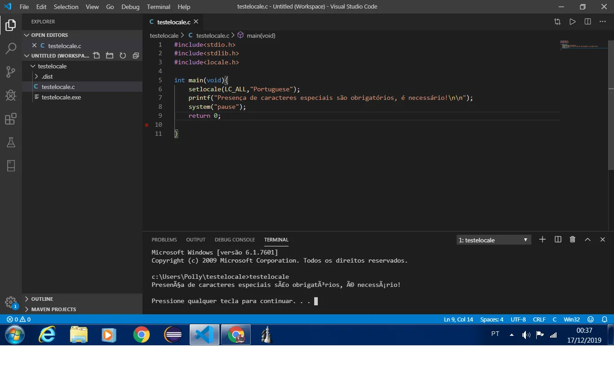Viewport: 614px width, 384px height.
Task: Click testelocale folder in breadcrumb
Action: click(x=164, y=35)
